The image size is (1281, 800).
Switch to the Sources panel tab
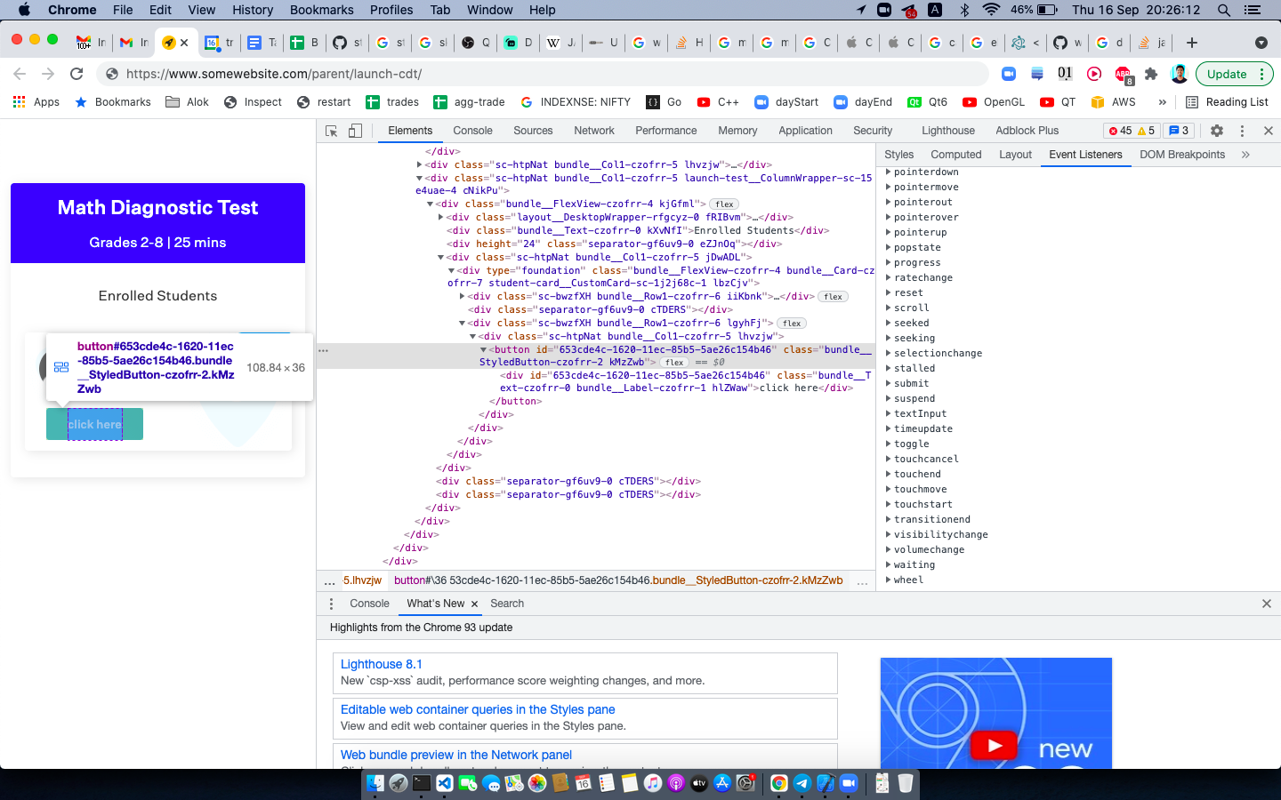(533, 131)
